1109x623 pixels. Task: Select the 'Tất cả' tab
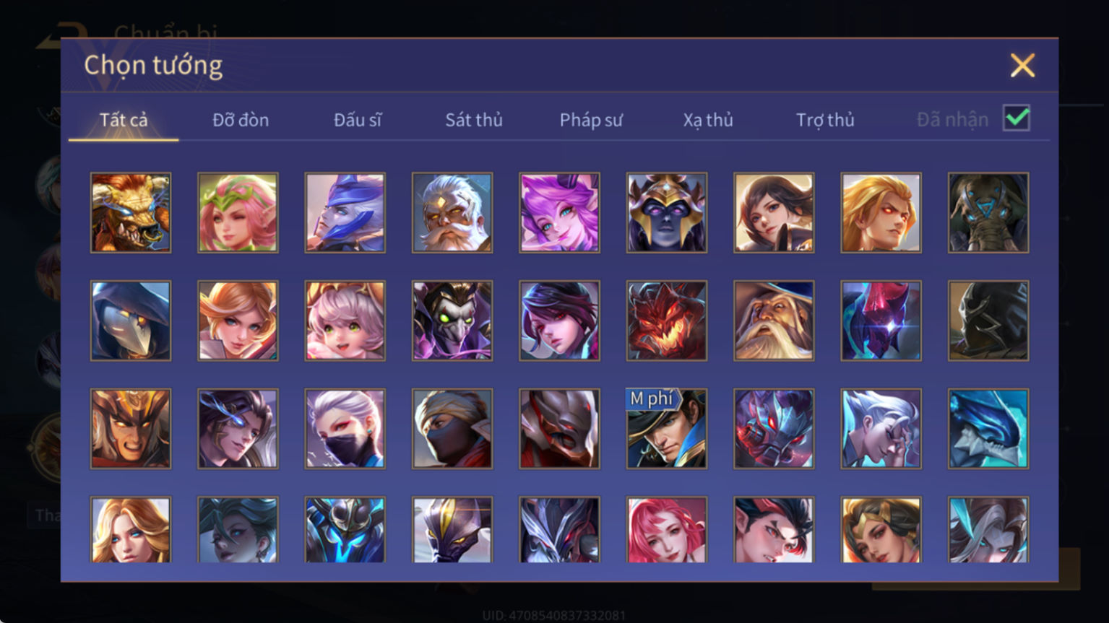click(x=124, y=120)
